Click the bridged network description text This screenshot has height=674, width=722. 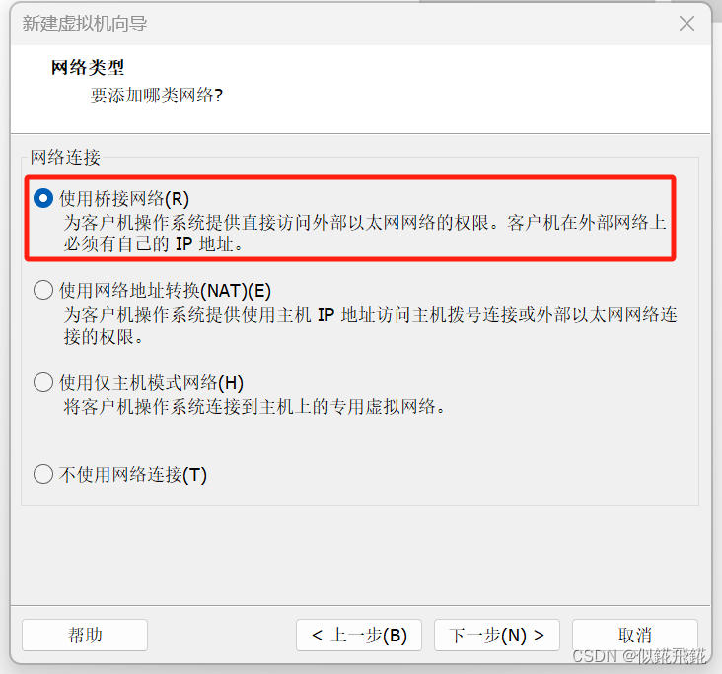pyautogui.click(x=365, y=234)
